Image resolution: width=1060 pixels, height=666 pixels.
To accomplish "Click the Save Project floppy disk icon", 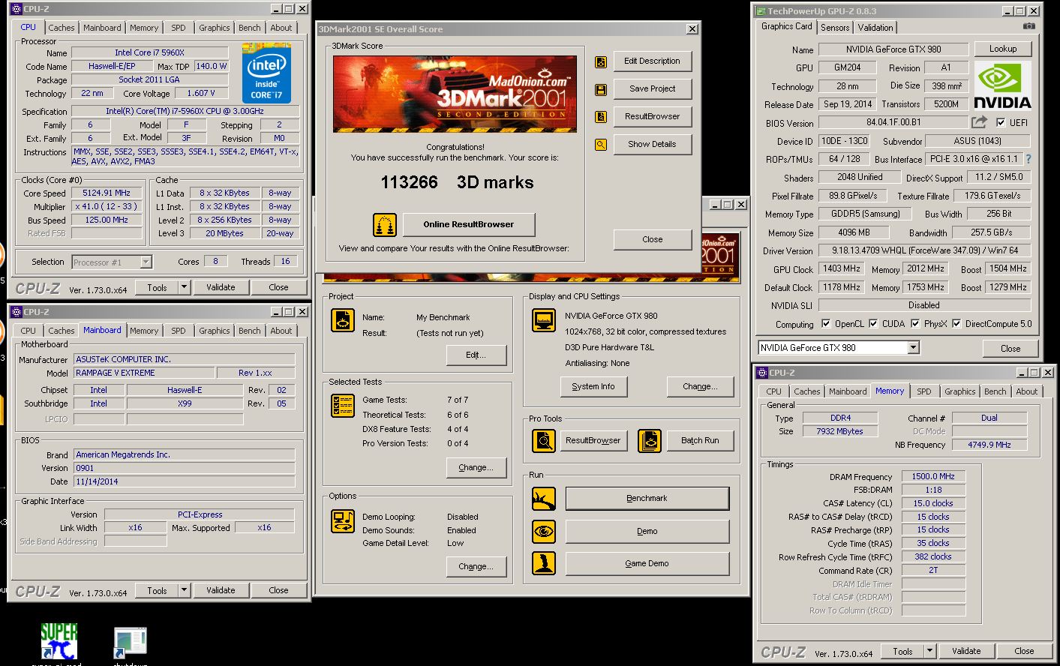I will [601, 90].
